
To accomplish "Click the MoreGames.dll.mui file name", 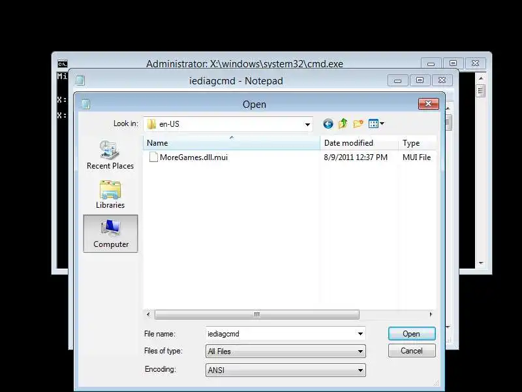I will coord(194,157).
